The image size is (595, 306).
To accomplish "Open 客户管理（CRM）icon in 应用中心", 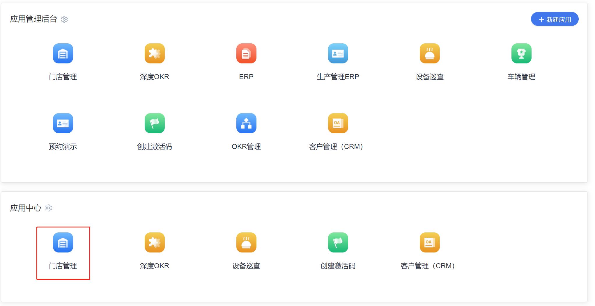I will click(x=430, y=242).
